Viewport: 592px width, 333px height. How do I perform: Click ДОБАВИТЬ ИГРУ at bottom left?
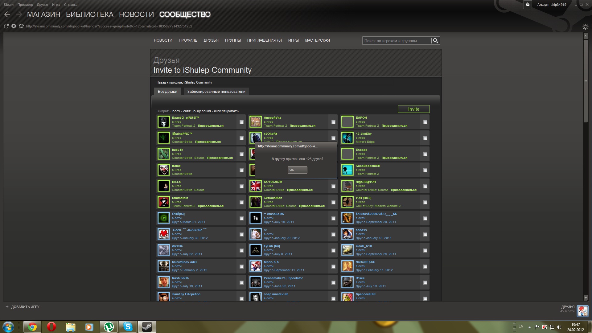(23, 307)
